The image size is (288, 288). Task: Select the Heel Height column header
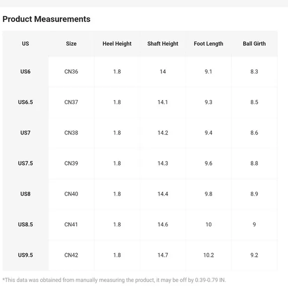(117, 44)
